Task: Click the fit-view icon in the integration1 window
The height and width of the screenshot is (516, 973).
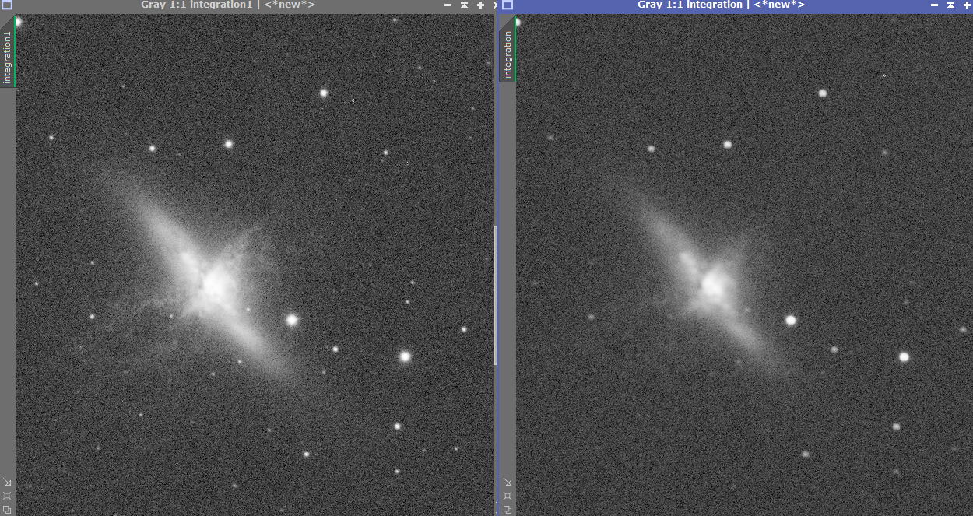Action: pyautogui.click(x=7, y=495)
